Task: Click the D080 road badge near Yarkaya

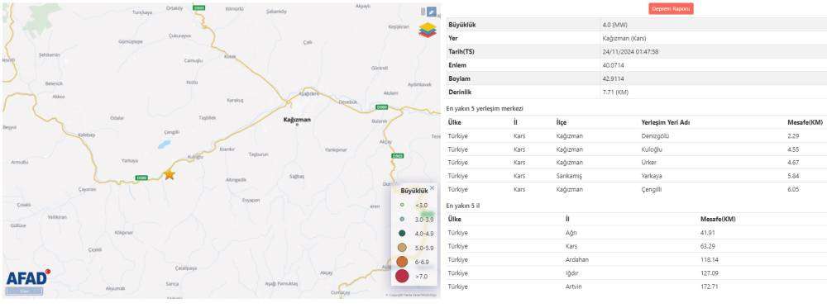Action: click(141, 178)
